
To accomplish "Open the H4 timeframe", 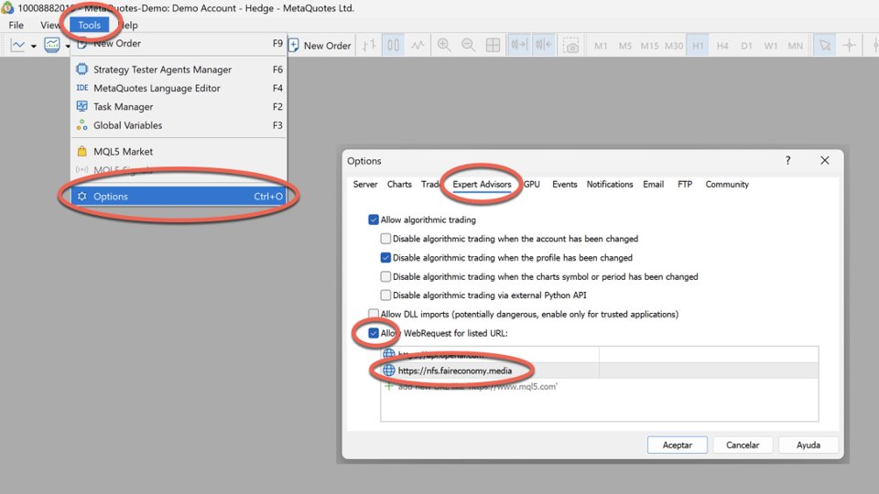I will click(722, 46).
